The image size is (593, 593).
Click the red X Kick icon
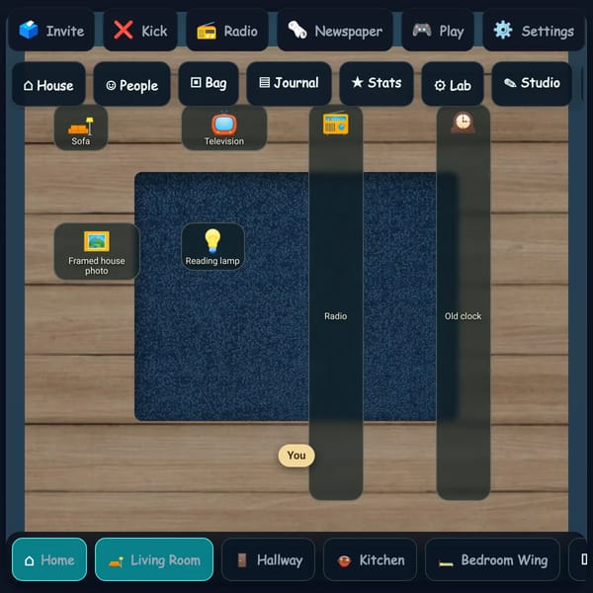[x=124, y=30]
